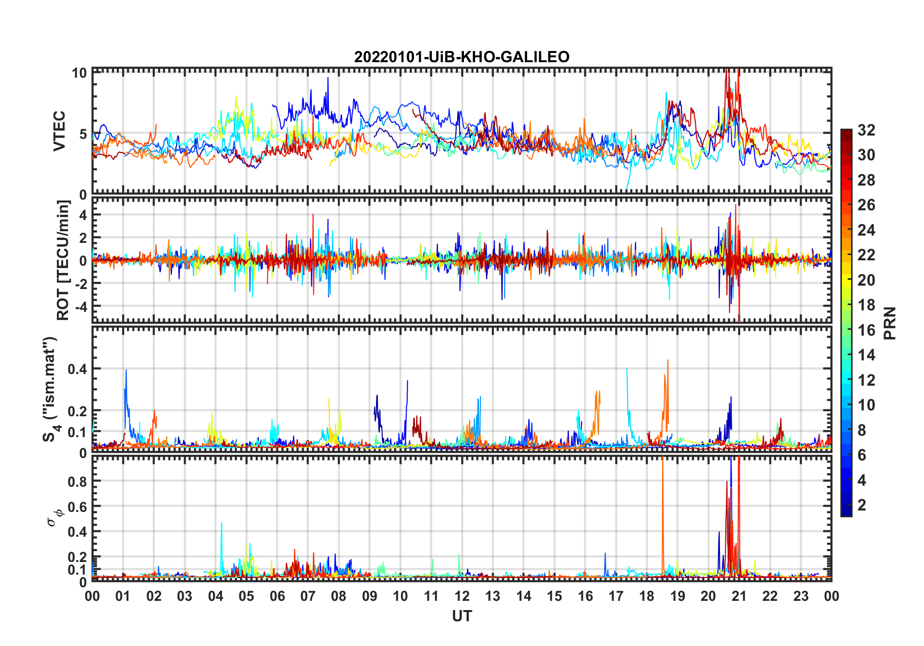Click the "ROT [TECU/min]" y-axis label
This screenshot has height=646, width=924.
[63, 260]
